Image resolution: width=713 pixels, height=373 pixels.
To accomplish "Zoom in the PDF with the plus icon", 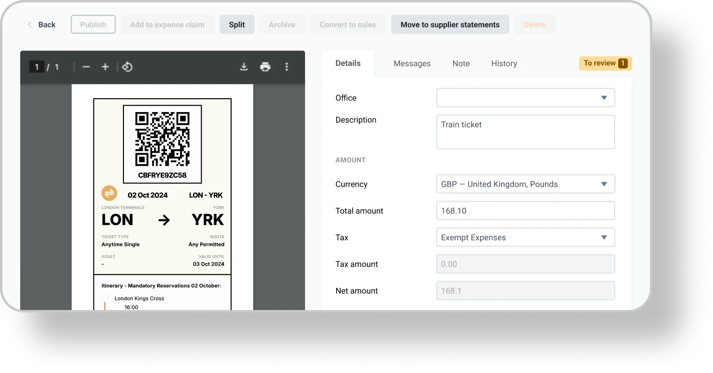I will [x=105, y=67].
